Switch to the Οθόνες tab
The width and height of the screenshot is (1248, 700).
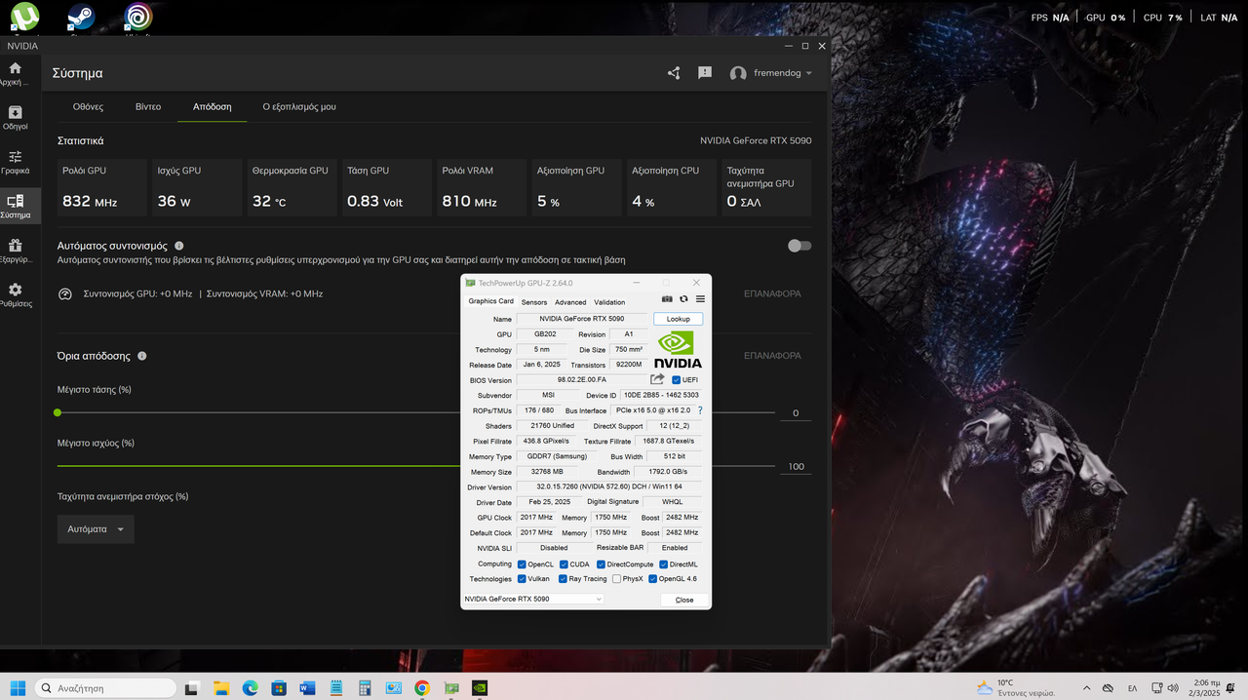pos(88,106)
